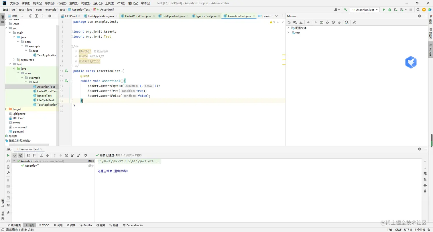Switch to LifeCycleTest.java editor tab
The height and width of the screenshot is (232, 433).
coord(174,16)
